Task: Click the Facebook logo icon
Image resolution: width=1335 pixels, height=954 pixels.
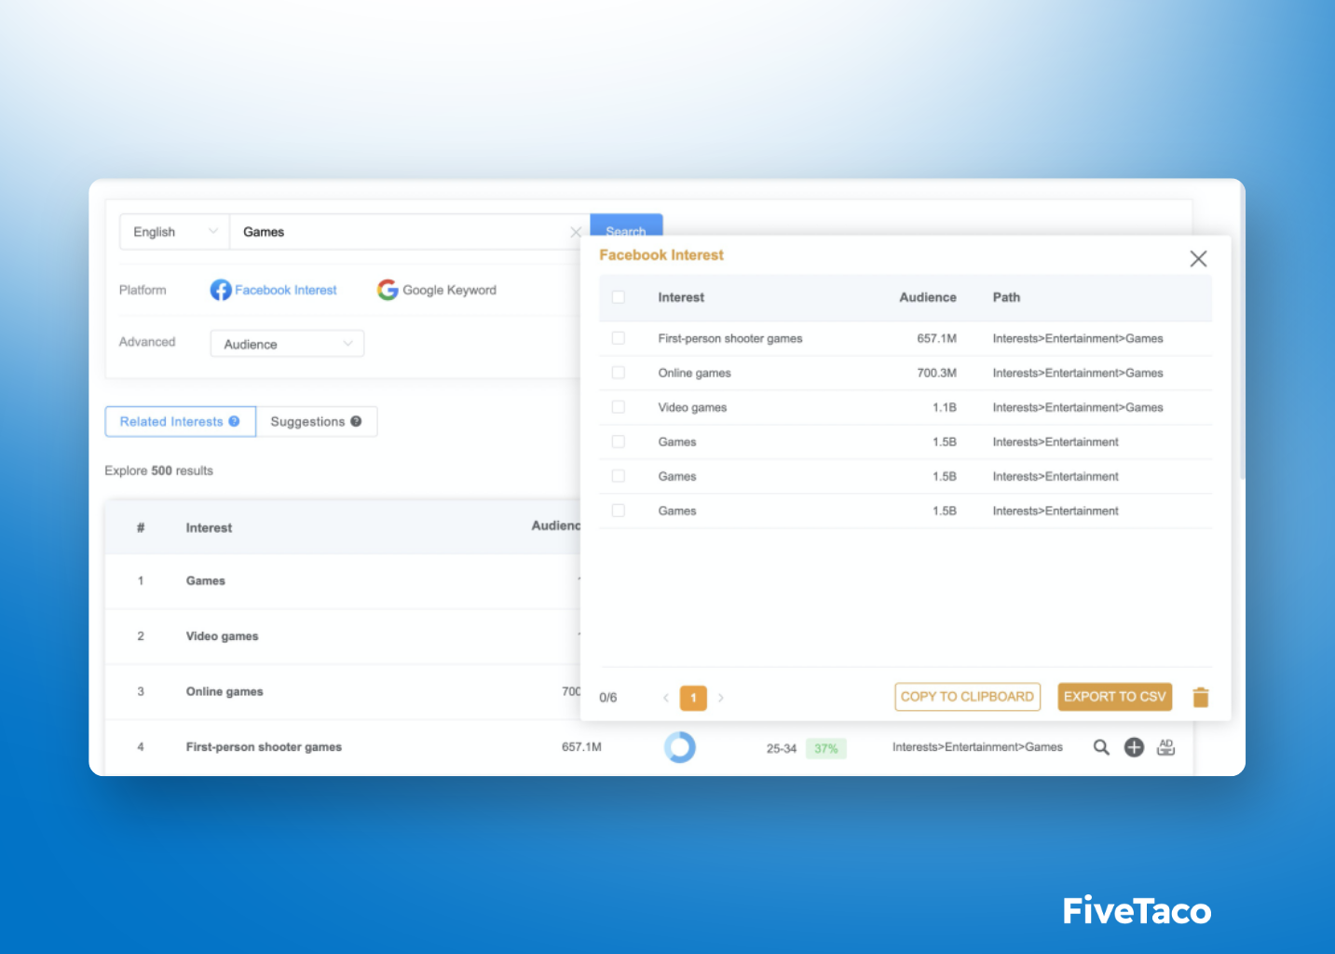Action: click(x=221, y=290)
